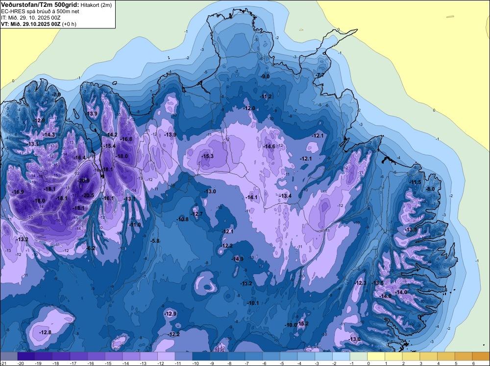
Task: Select the -14.6 temperature value
Action: (269, 146)
